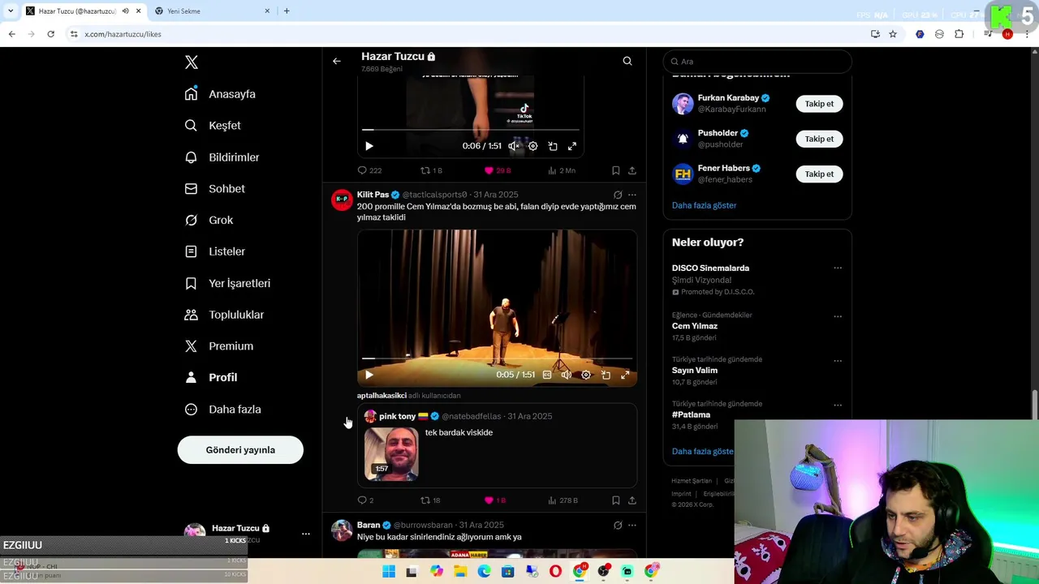Open Cem Yılmaz trending topic

pyautogui.click(x=694, y=326)
